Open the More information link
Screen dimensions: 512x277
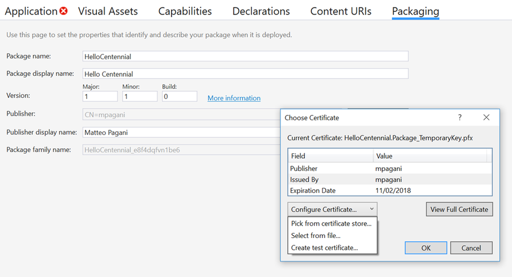point(234,98)
